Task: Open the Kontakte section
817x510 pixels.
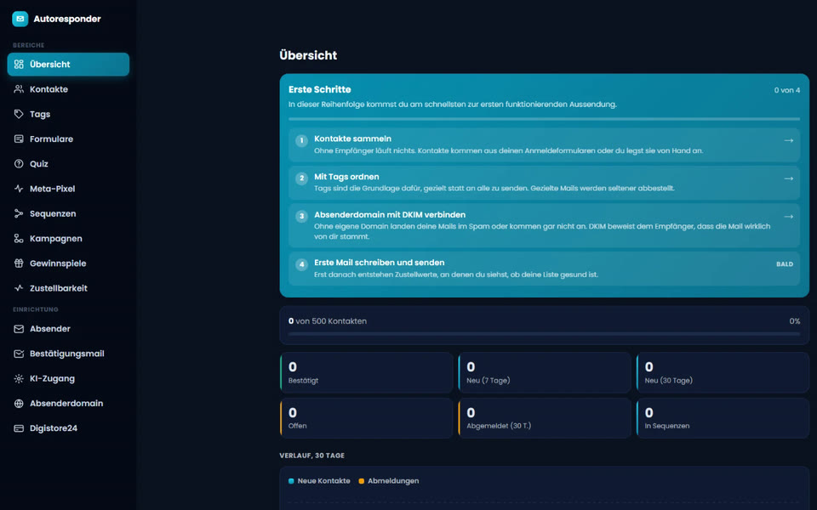Action: coord(68,89)
